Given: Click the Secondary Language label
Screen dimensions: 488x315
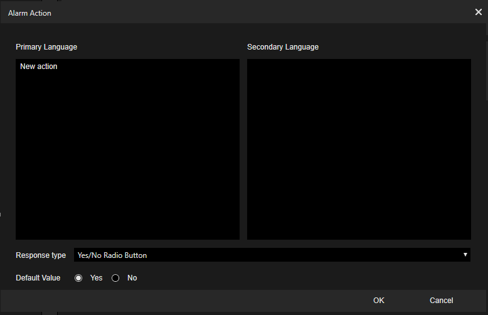Looking at the screenshot, I should tap(283, 47).
